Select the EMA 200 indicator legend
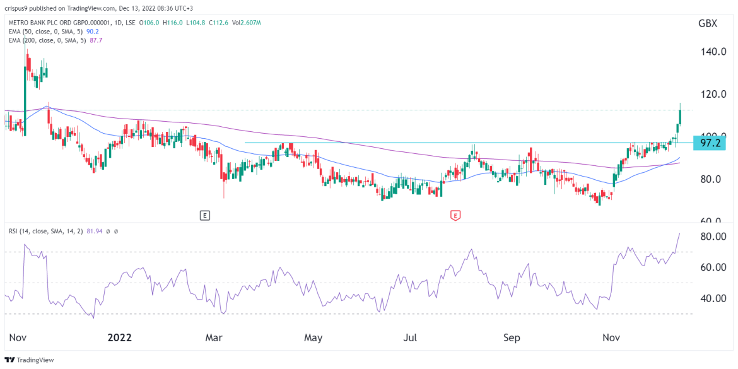The height and width of the screenshot is (369, 738). [45, 40]
